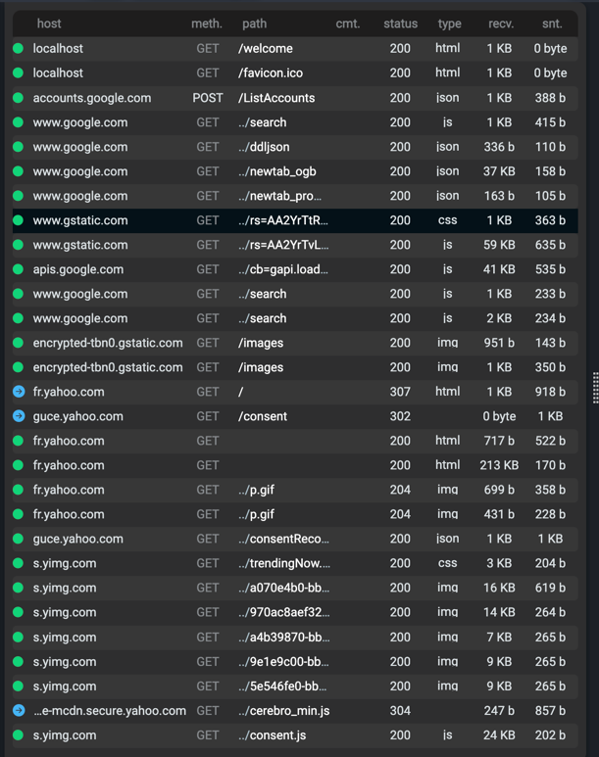The width and height of the screenshot is (599, 757).
Task: Click the green dot next to apis.google.com
Action: 19,269
